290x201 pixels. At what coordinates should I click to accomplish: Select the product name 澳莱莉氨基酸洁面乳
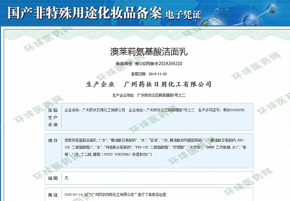(x=149, y=52)
